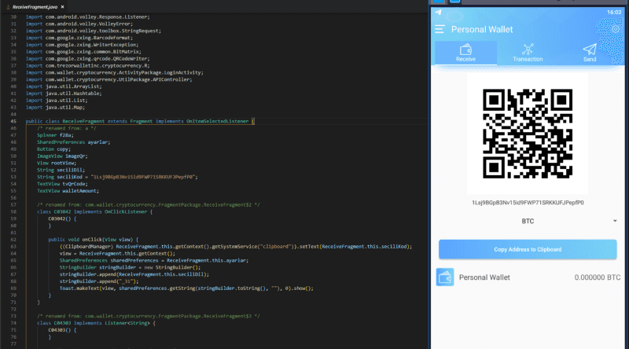Click the 'TextView tvQrCode;' field line

pyautogui.click(x=62, y=184)
